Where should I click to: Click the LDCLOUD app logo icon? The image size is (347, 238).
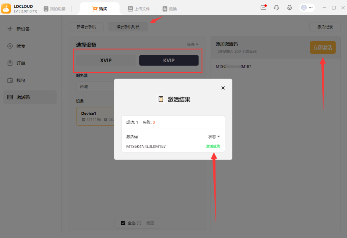pos(6,8)
